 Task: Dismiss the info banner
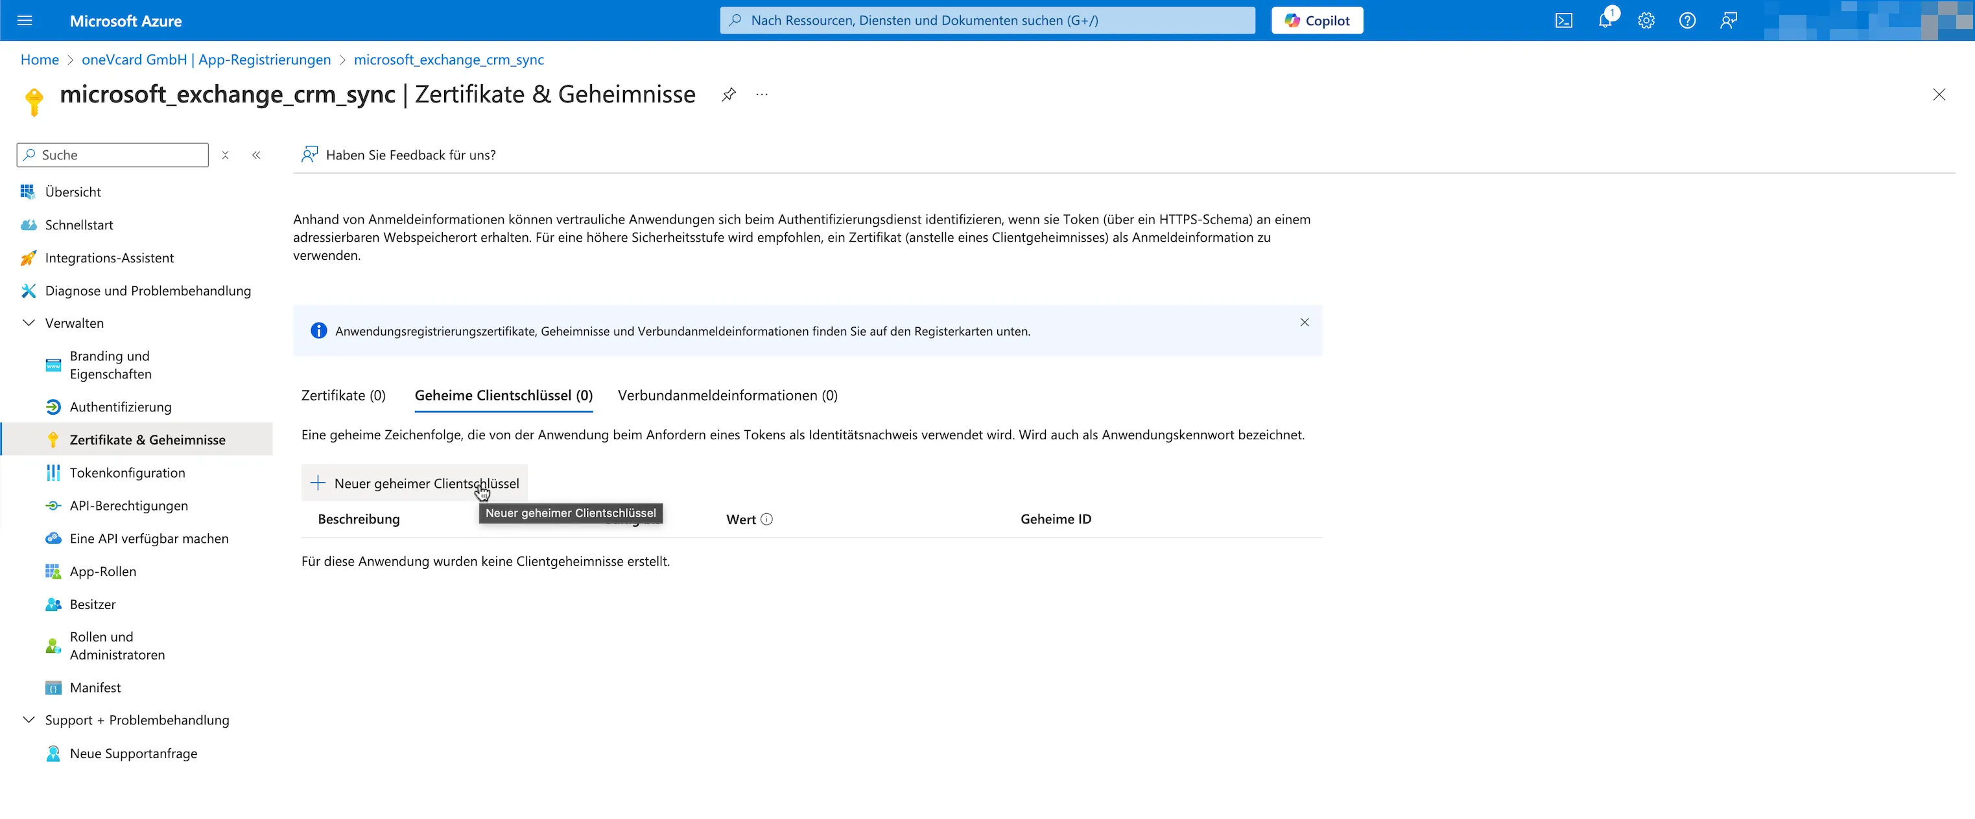point(1304,323)
